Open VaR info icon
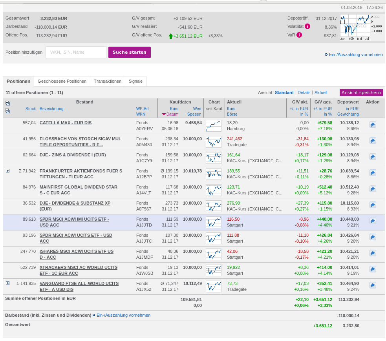The width and height of the screenshot is (386, 341). 299,35
